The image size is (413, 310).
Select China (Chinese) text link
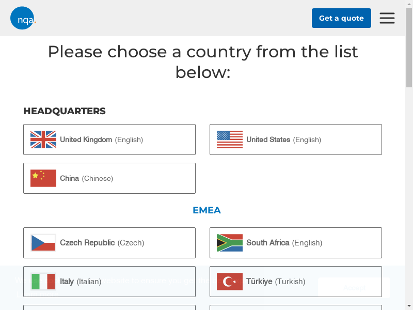[x=86, y=178]
